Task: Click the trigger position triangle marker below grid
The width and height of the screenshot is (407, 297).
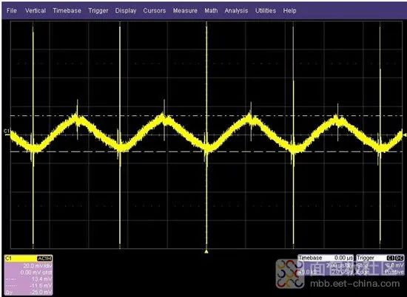Action: [206, 251]
